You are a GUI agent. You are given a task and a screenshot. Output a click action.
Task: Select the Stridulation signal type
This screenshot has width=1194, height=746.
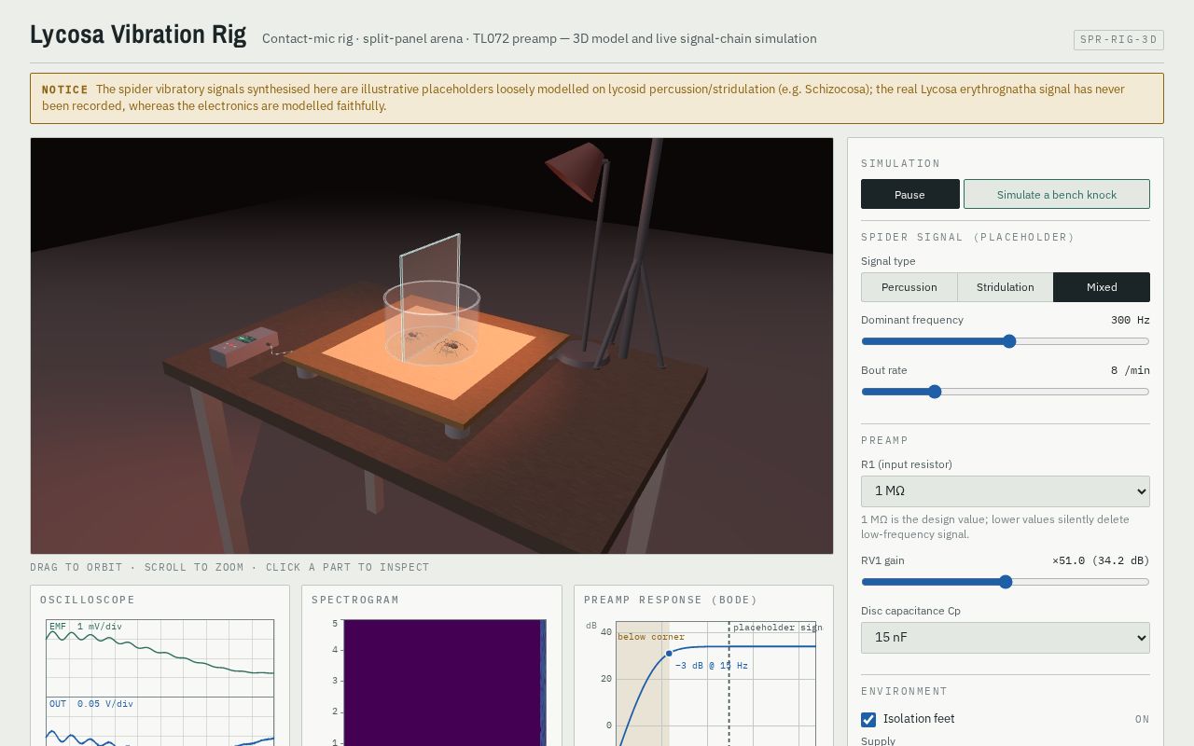1006,287
